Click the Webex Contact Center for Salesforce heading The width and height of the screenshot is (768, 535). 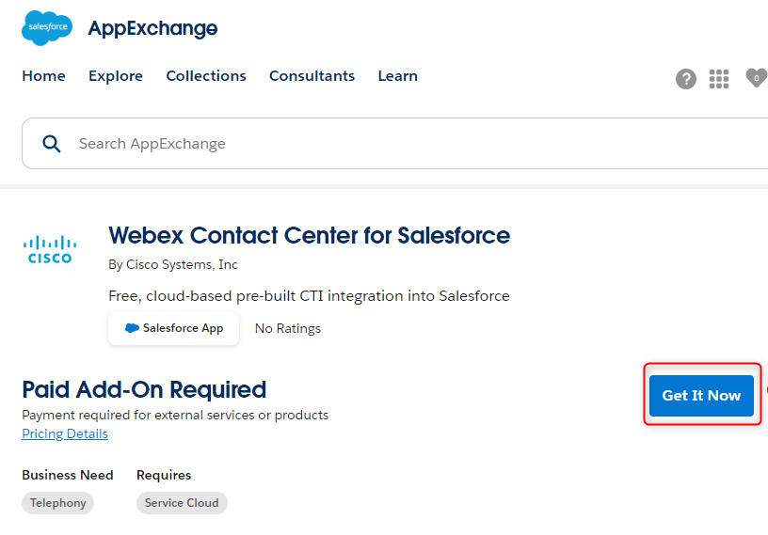pyautogui.click(x=309, y=235)
